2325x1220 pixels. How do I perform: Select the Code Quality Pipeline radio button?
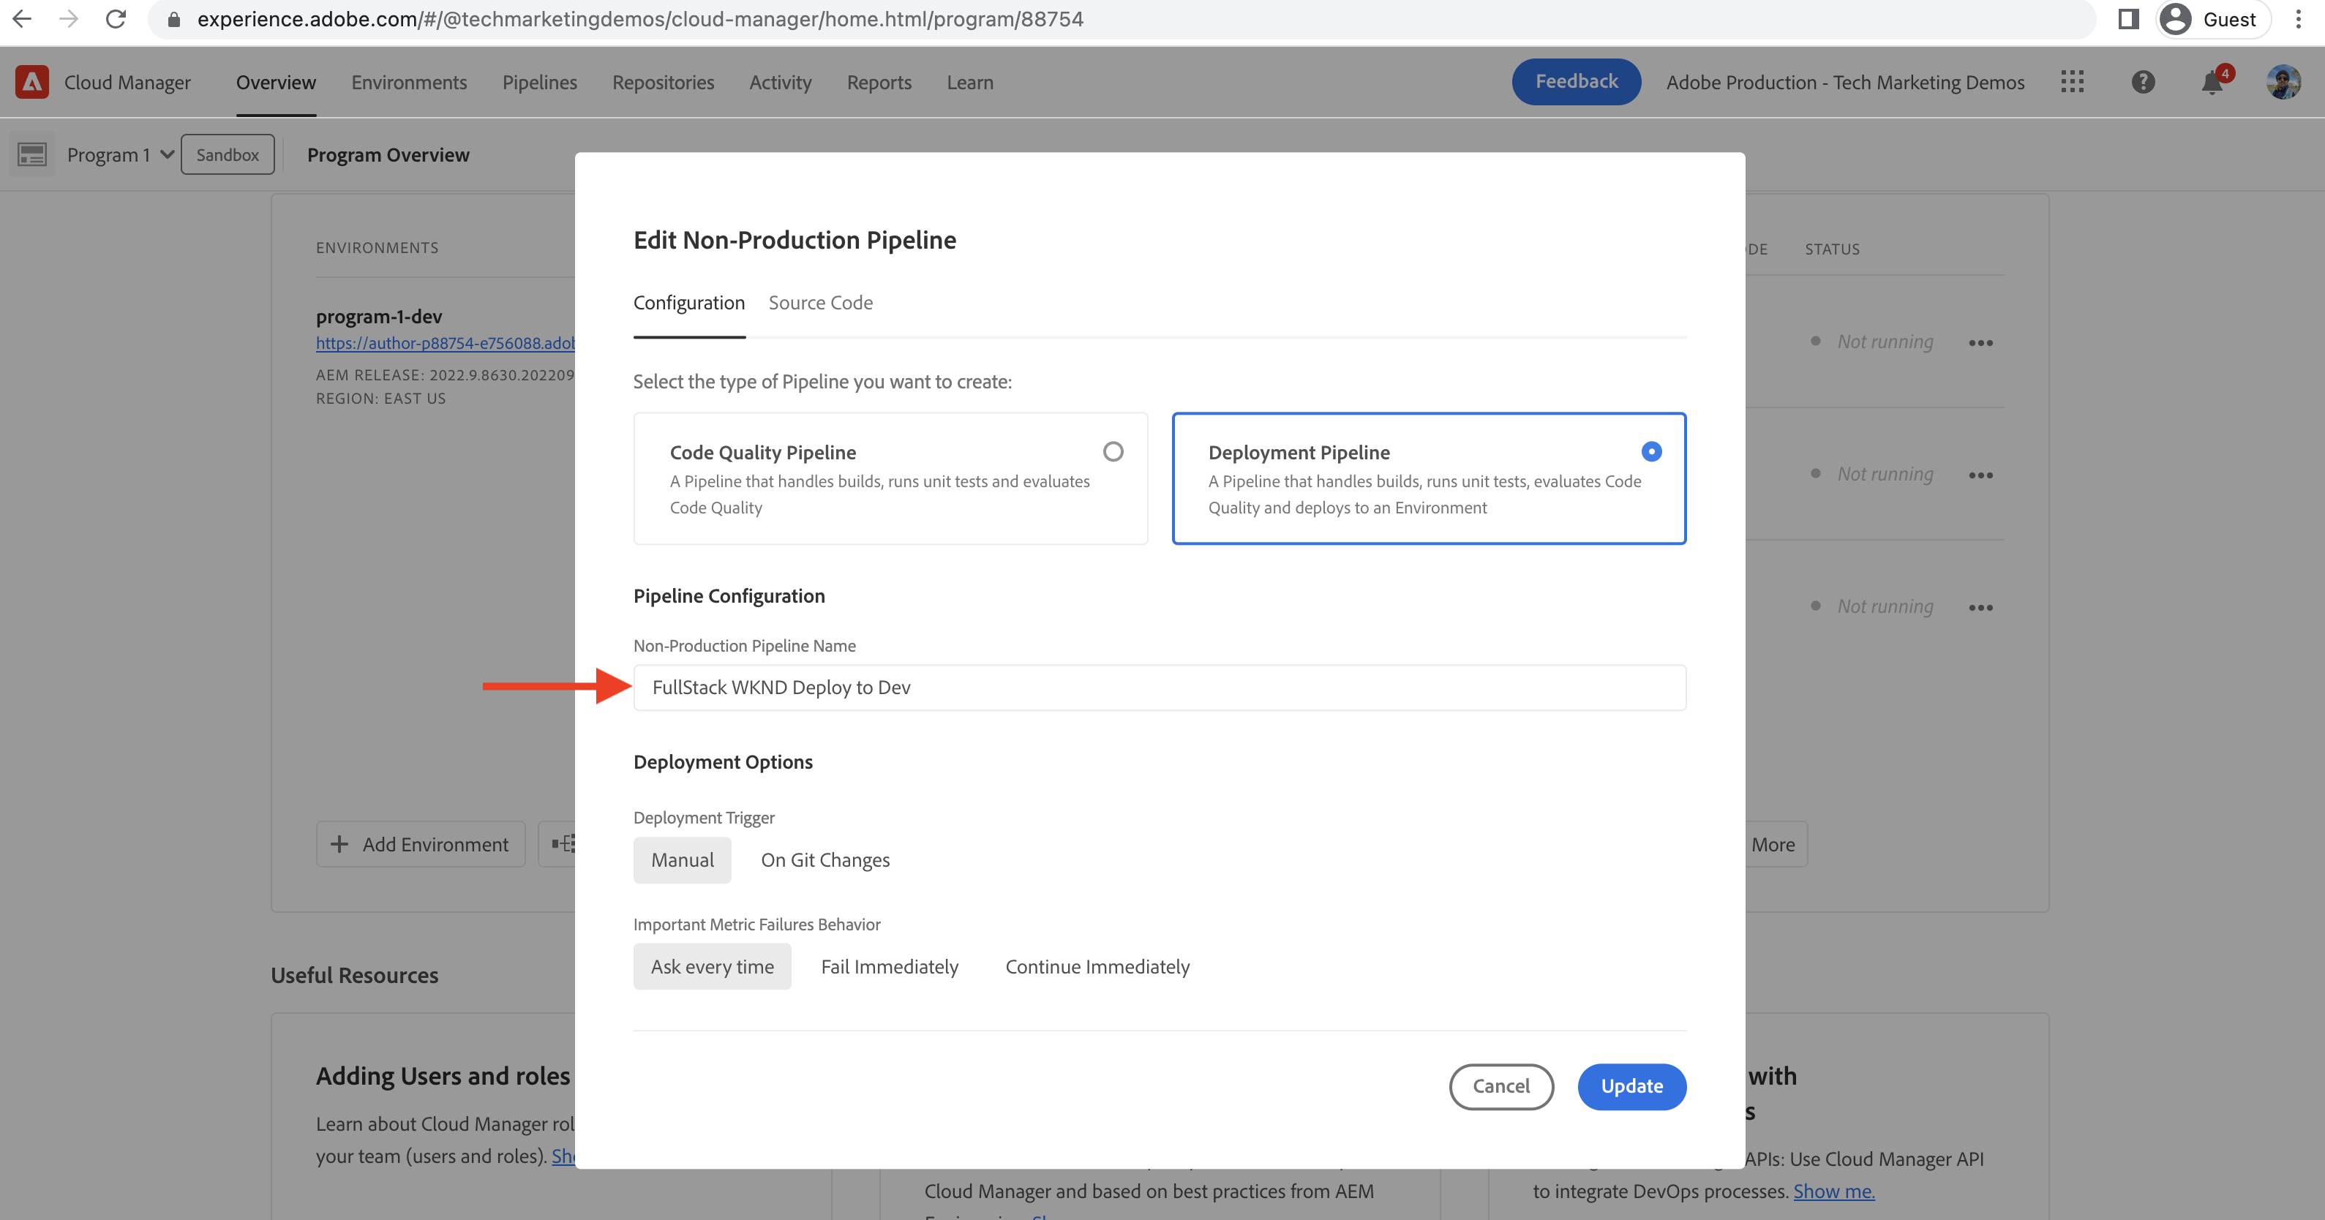point(1113,451)
